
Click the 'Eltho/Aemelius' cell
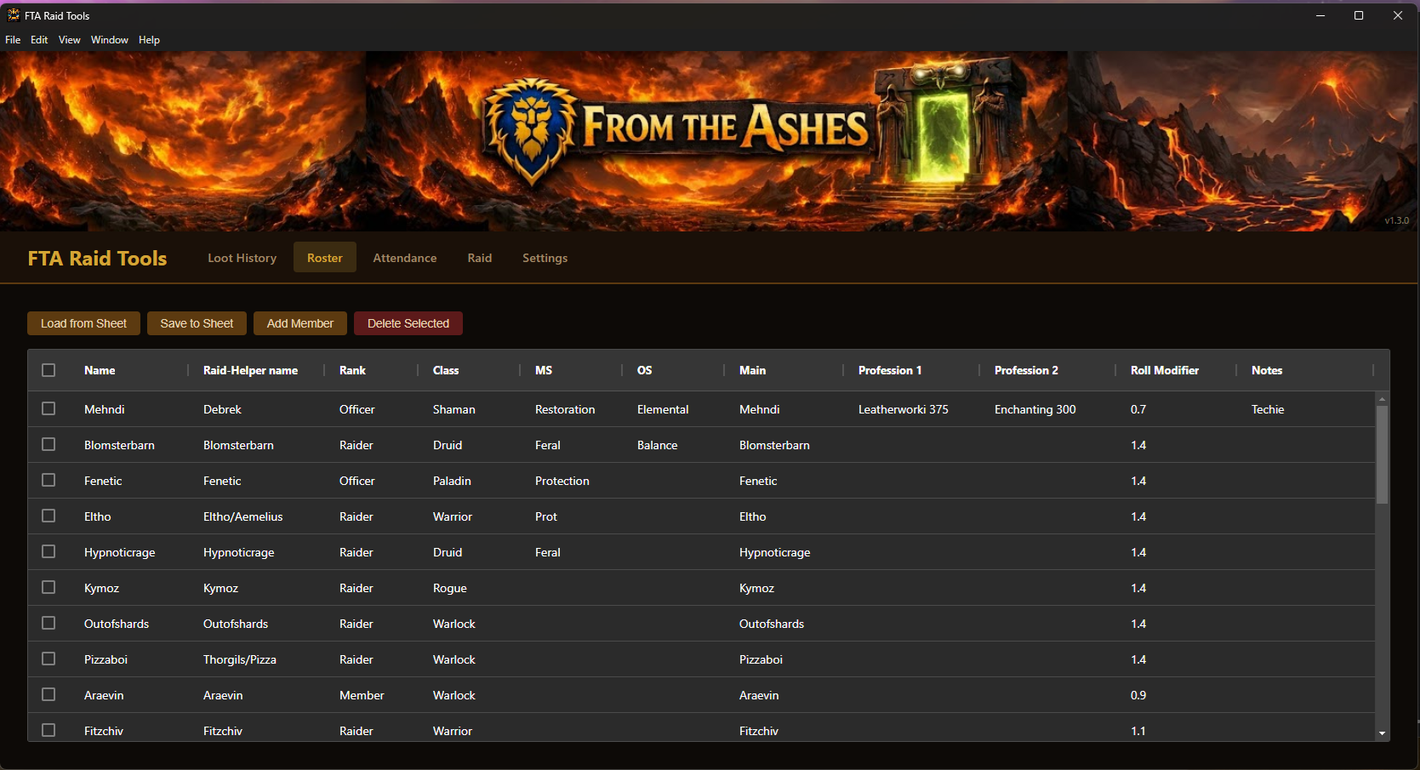pyautogui.click(x=242, y=516)
